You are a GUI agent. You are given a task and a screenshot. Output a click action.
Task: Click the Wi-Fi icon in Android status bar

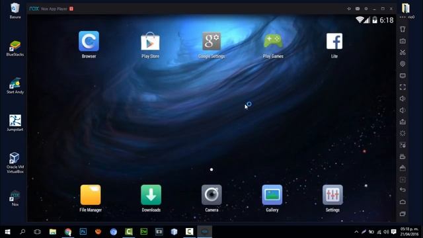point(360,19)
